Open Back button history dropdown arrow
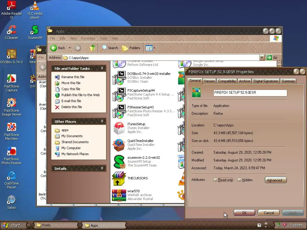The width and height of the screenshot is (307, 230). point(70,48)
